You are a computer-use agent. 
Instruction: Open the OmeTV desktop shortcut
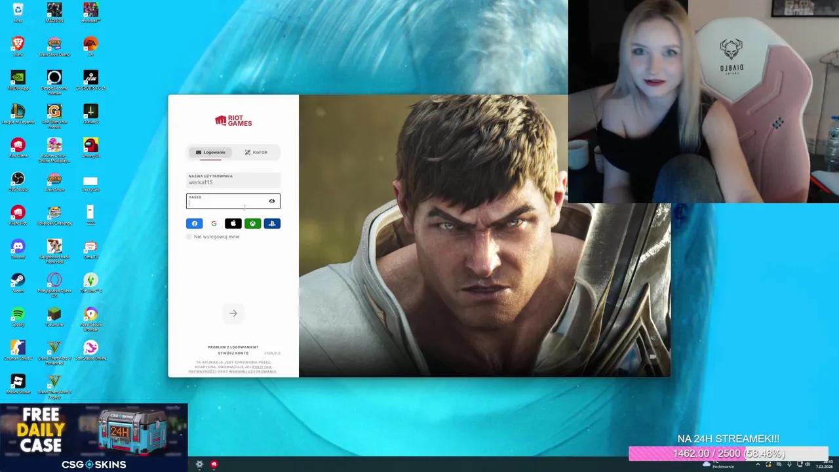point(90,249)
